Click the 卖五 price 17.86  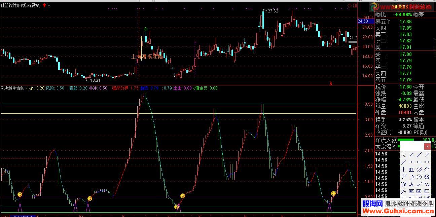(x=405, y=22)
